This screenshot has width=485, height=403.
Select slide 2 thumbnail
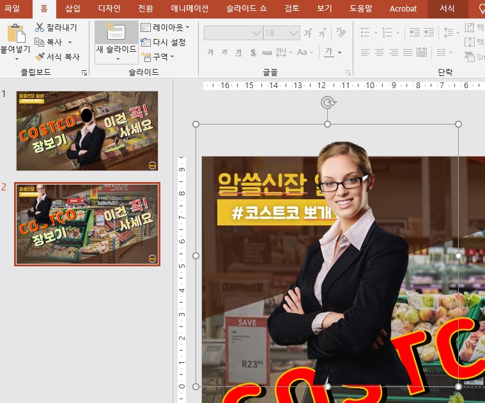[x=88, y=224]
